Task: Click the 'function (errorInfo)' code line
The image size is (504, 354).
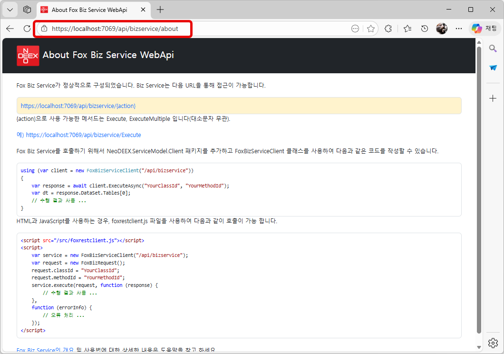Action: pyautogui.click(x=62, y=308)
